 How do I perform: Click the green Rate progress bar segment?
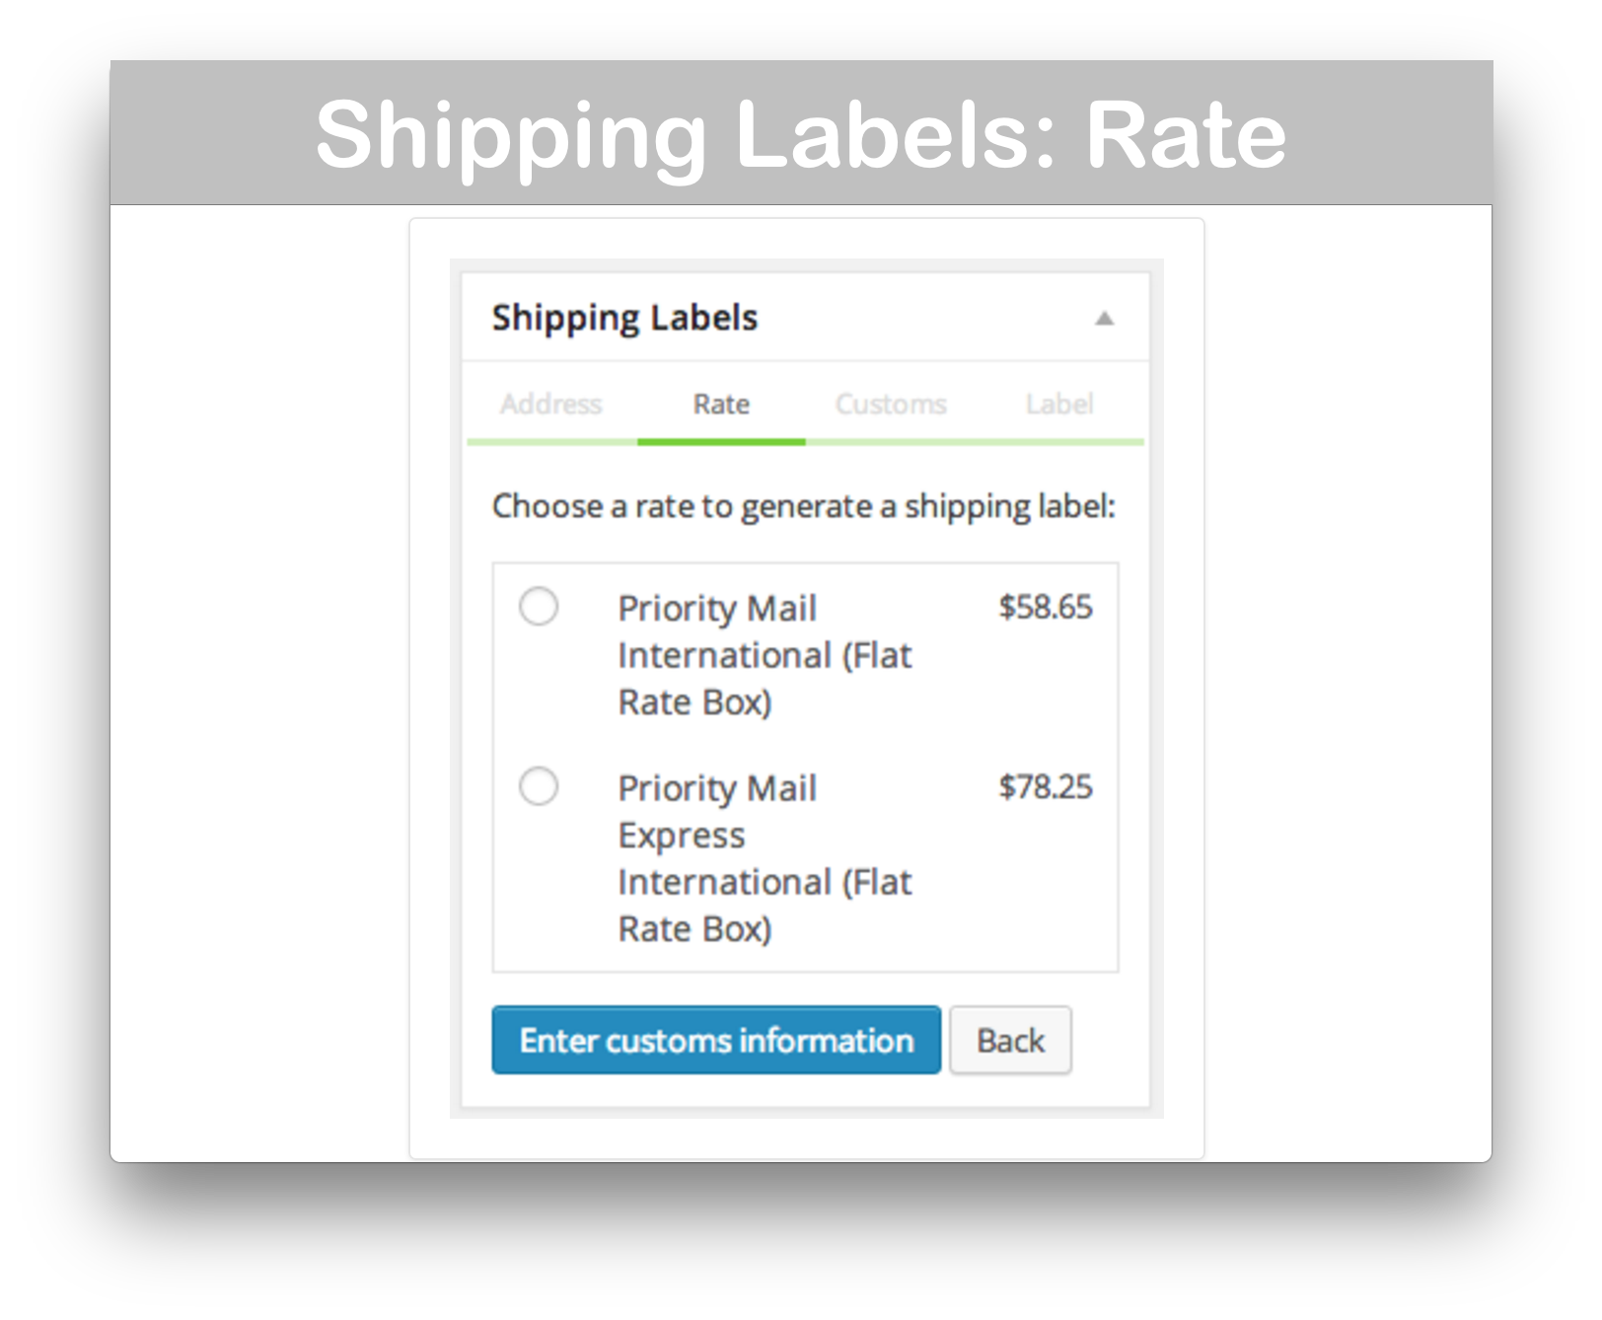click(x=720, y=442)
